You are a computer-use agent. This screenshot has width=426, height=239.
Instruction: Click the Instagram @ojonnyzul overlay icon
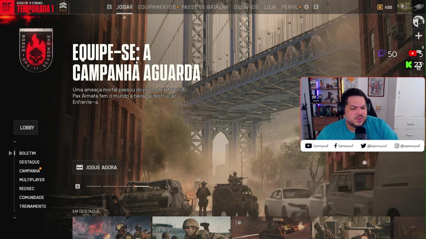coord(397,146)
